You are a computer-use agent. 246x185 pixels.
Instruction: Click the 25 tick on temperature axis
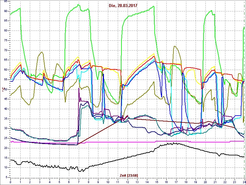[x=5, y=138]
